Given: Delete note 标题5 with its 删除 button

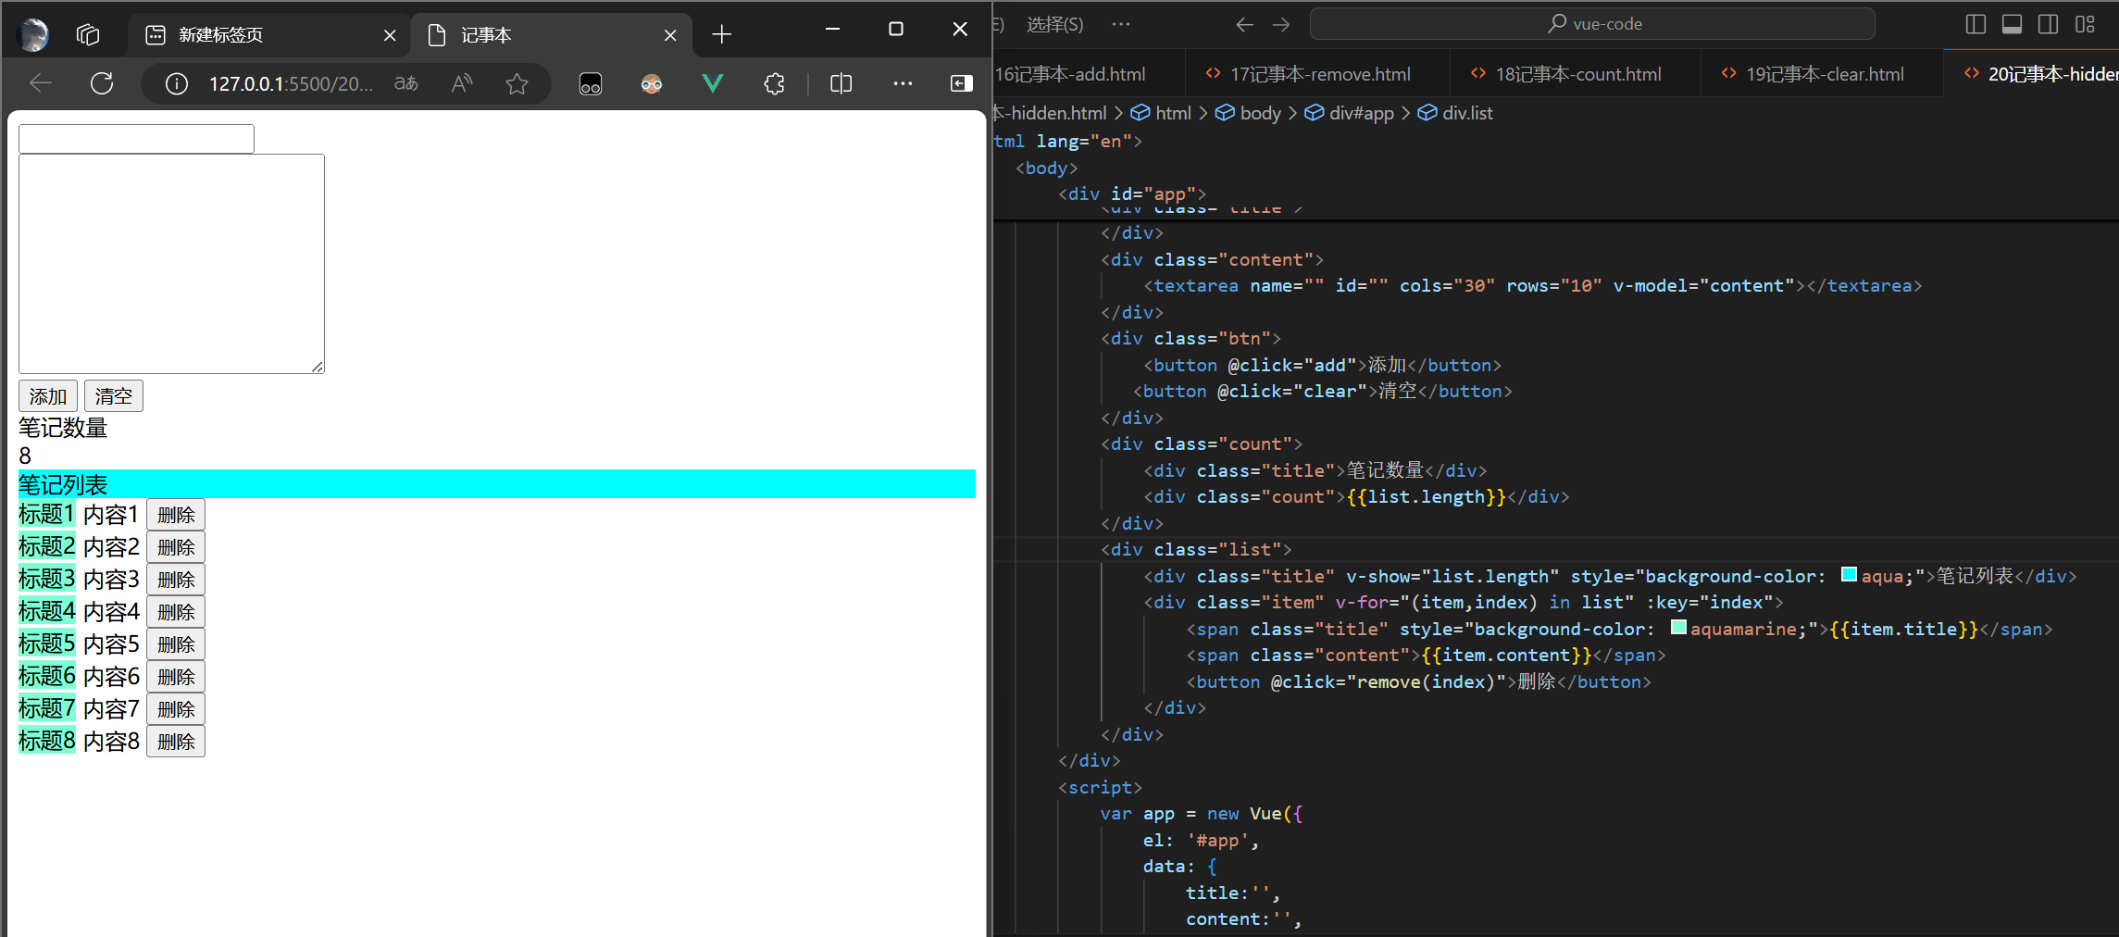Looking at the screenshot, I should click(176, 644).
